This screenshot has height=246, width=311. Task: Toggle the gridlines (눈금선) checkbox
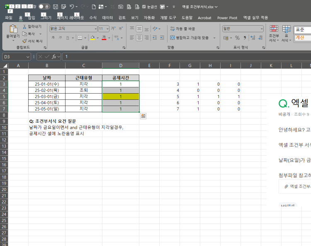click(144, 7)
